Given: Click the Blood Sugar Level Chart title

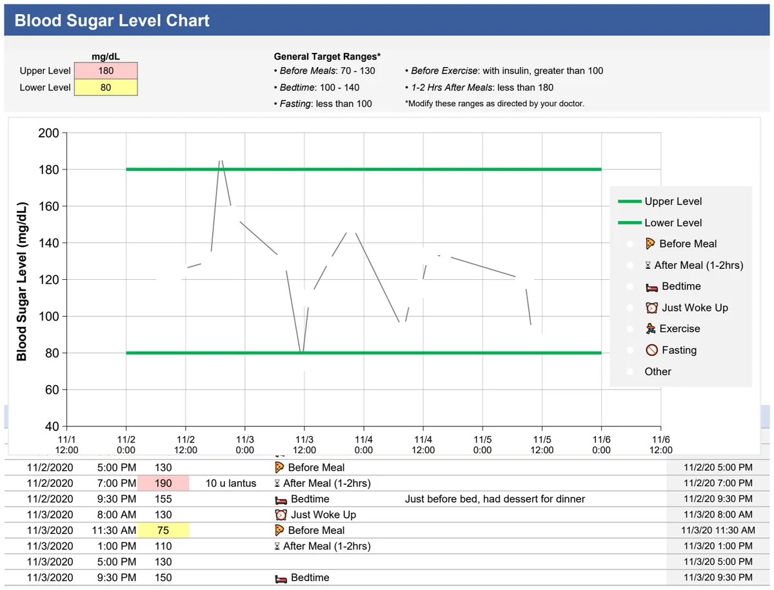Looking at the screenshot, I should point(112,21).
